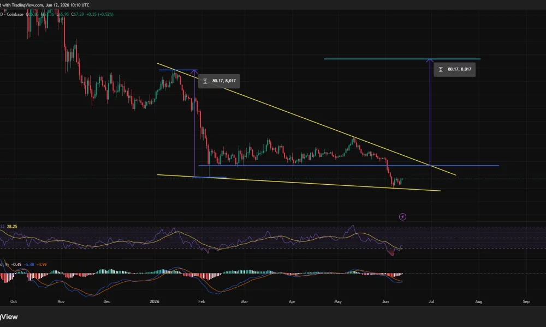546x327 pixels.
Task: Click the "May" time axis label
Action: click(338, 301)
